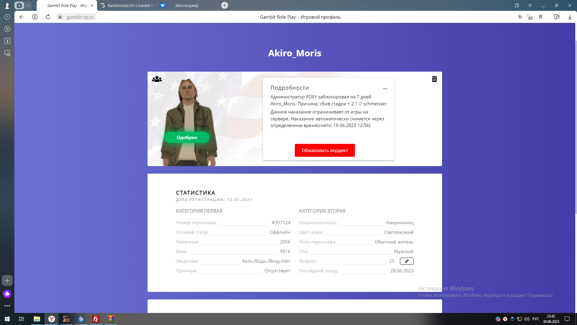Open browser history clock icon in sidebar

point(7,17)
